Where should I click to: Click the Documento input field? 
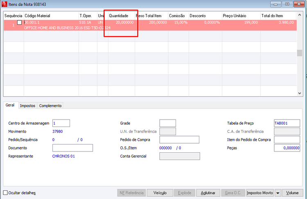tap(72, 148)
